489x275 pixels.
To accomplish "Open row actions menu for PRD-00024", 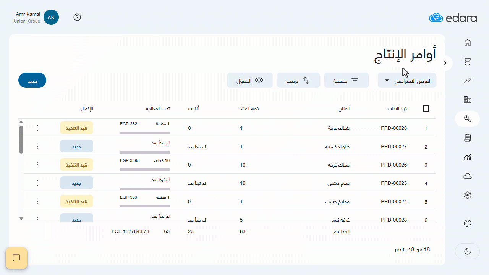I will [37, 201].
